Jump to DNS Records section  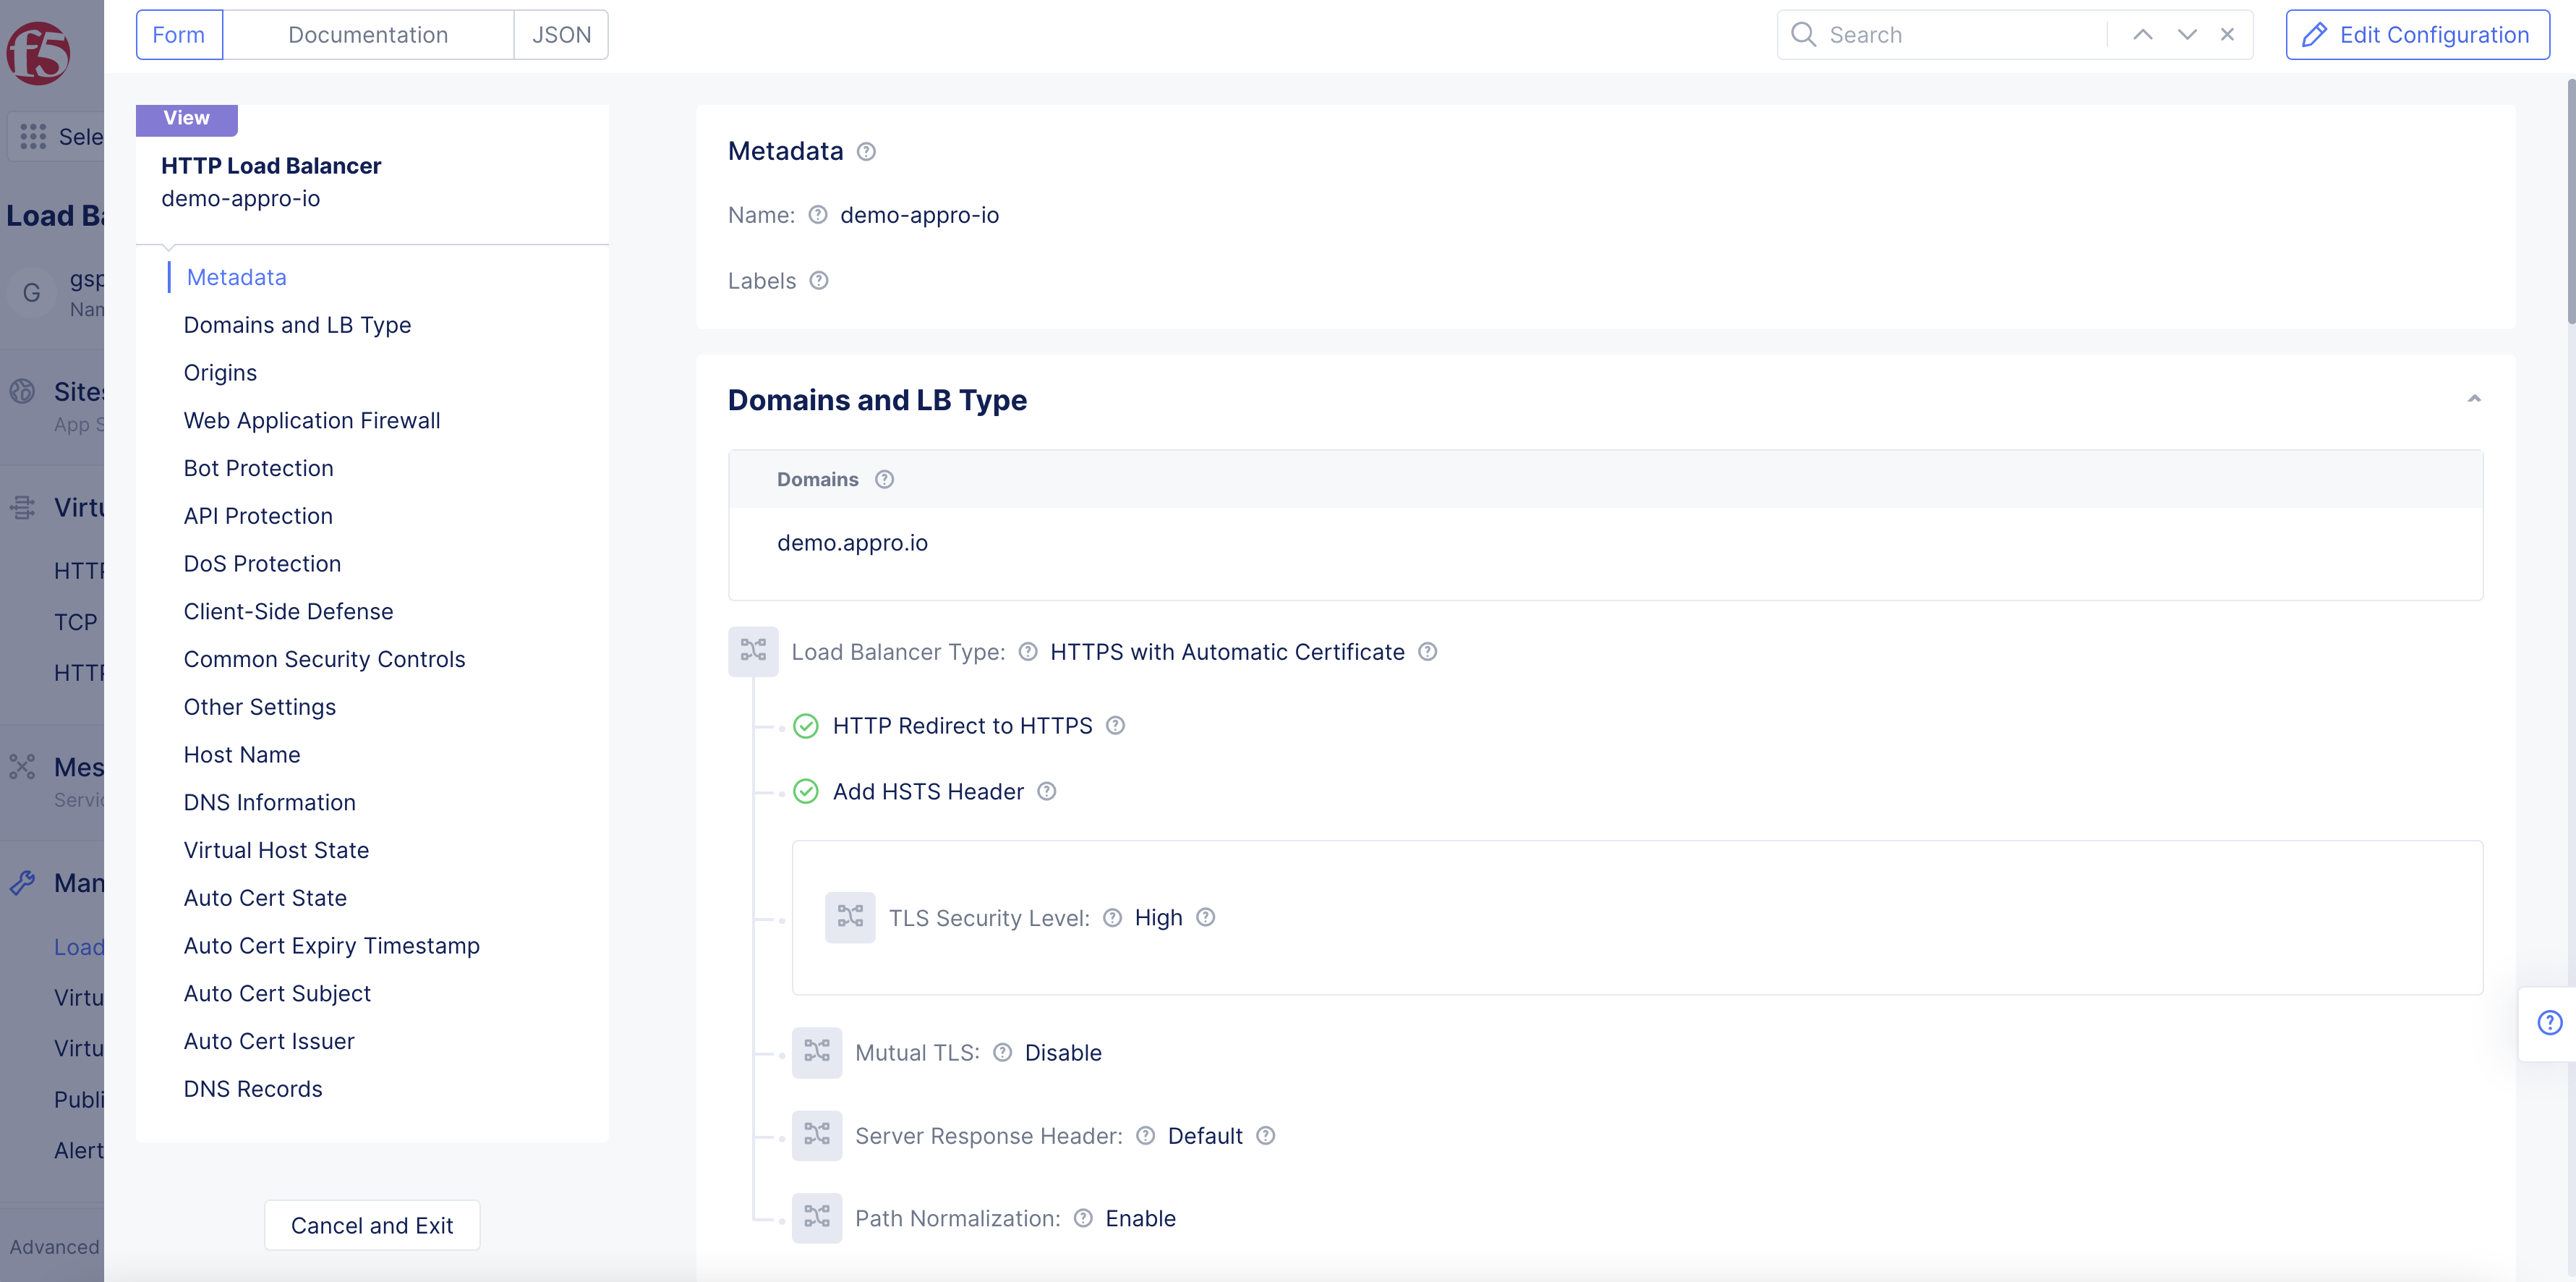[253, 1089]
